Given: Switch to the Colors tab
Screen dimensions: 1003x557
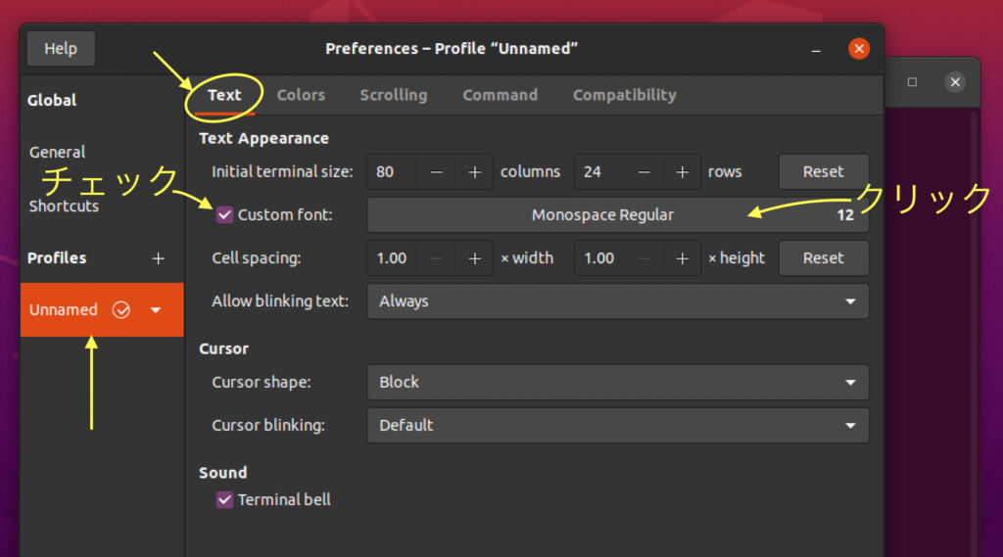Looking at the screenshot, I should point(301,95).
